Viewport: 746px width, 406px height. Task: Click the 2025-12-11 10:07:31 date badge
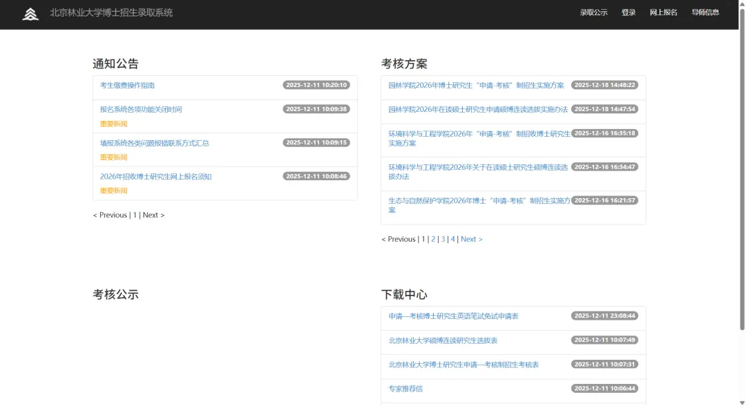[604, 364]
